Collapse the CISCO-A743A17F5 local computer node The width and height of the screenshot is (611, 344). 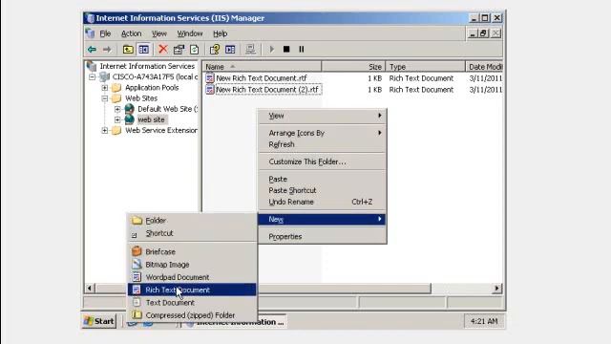coord(92,76)
